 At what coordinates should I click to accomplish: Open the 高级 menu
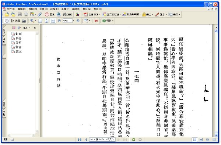click(76, 9)
